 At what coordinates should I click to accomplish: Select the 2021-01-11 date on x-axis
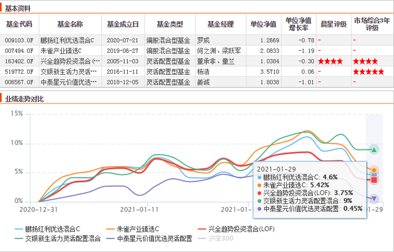[139, 209]
